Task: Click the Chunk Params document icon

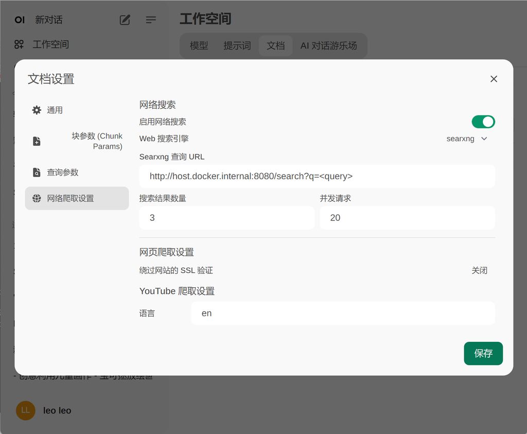Action: [37, 141]
